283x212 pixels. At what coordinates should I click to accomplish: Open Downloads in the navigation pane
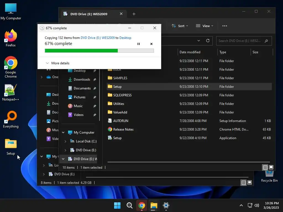tap(82, 79)
